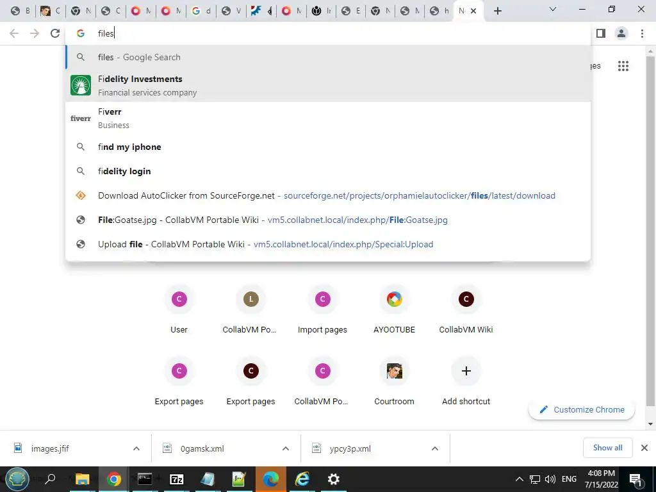Screen dimensions: 656x492
Task: Click the Customize Chrome button
Action: coord(582,409)
